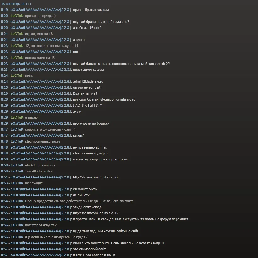Click the message а тебе же 16 лет?
The width and height of the screenshot is (258, 258).
(87, 28)
